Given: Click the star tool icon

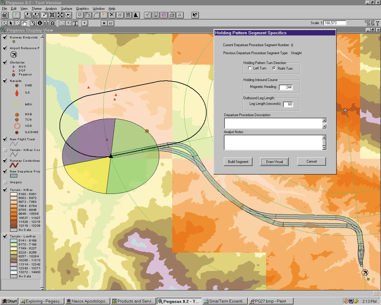Looking at the screenshot, I should point(104,23).
